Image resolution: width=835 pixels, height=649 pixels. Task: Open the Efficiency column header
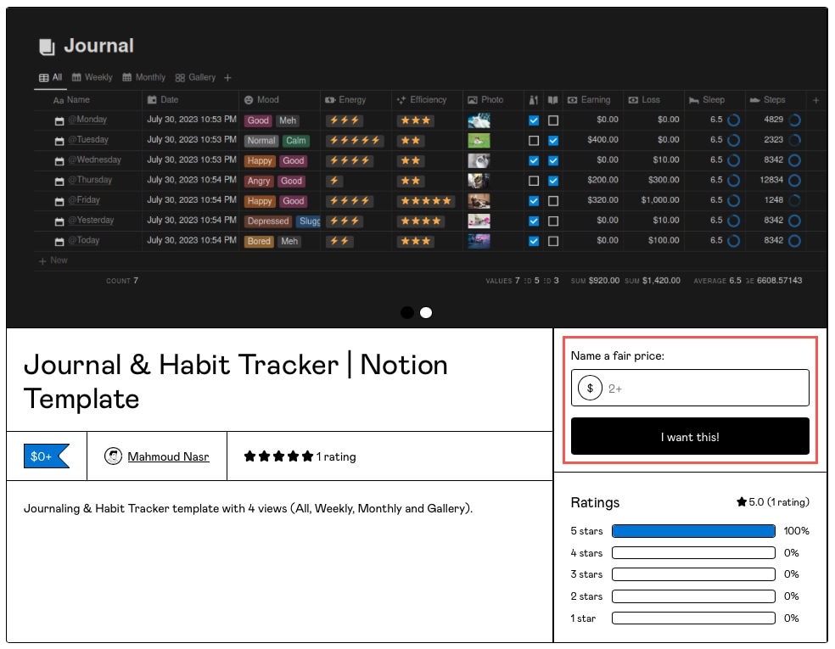[x=422, y=100]
